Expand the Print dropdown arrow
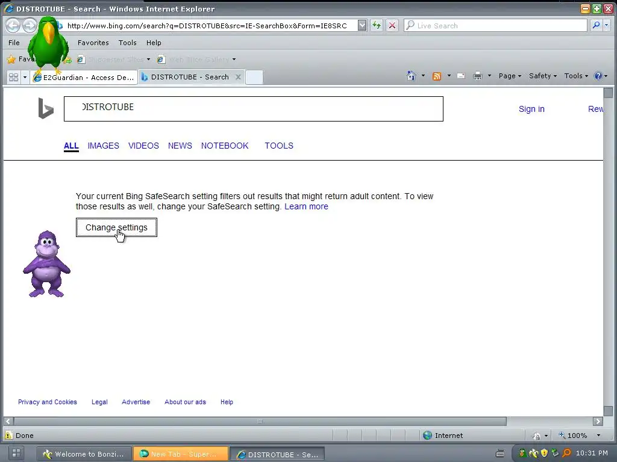 click(489, 76)
